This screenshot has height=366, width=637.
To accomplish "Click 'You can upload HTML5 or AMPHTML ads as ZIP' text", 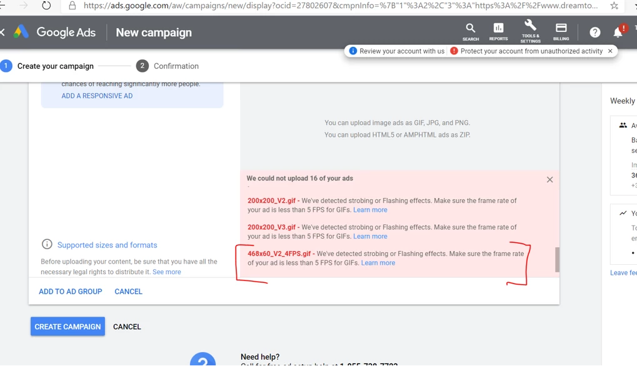I will pyautogui.click(x=398, y=135).
